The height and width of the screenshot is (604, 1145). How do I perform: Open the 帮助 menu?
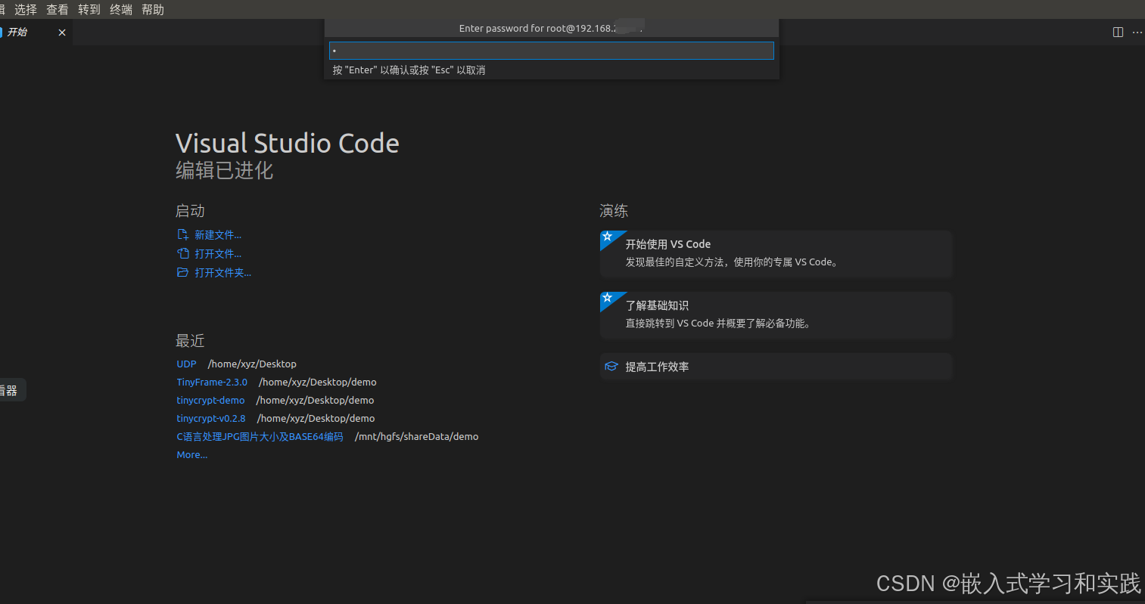point(152,9)
